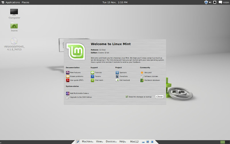
Task: Click the Software reviews link text
Action: (151, 76)
